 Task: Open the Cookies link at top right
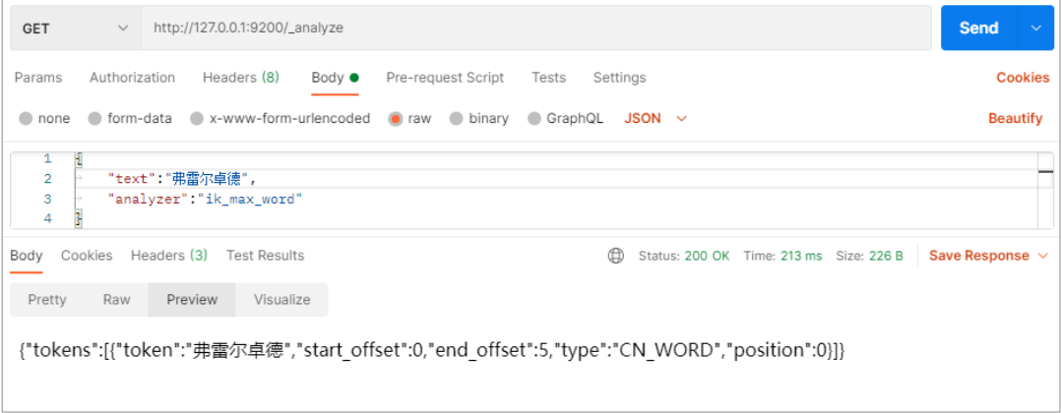(x=1023, y=78)
